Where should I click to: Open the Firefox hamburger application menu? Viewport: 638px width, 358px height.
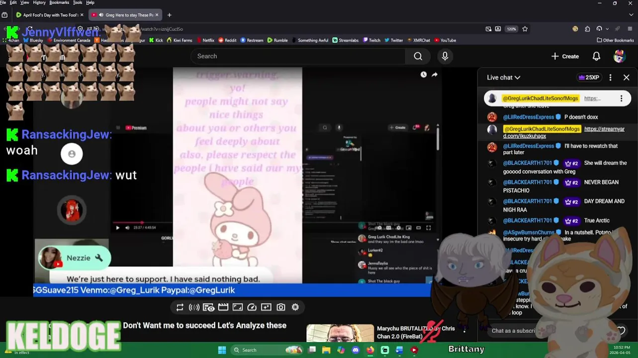(631, 29)
